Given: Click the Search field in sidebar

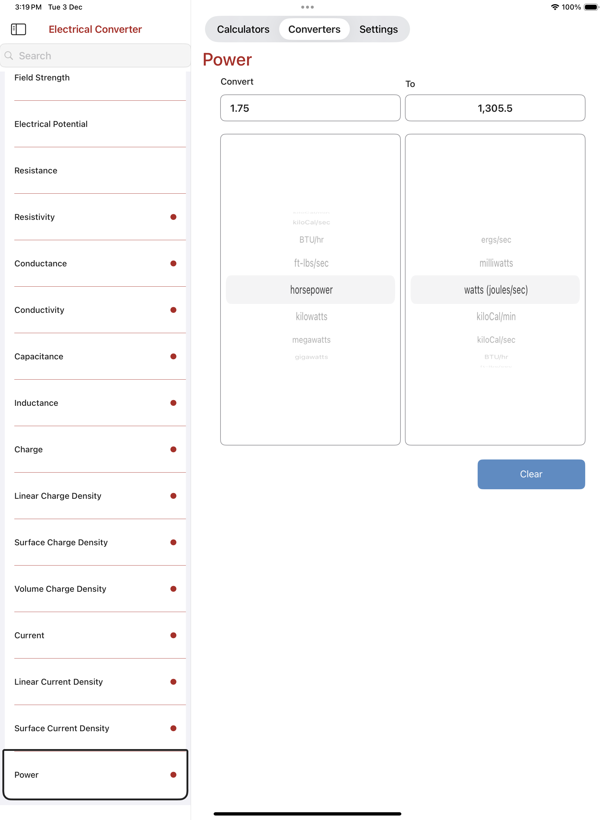Looking at the screenshot, I should [95, 56].
